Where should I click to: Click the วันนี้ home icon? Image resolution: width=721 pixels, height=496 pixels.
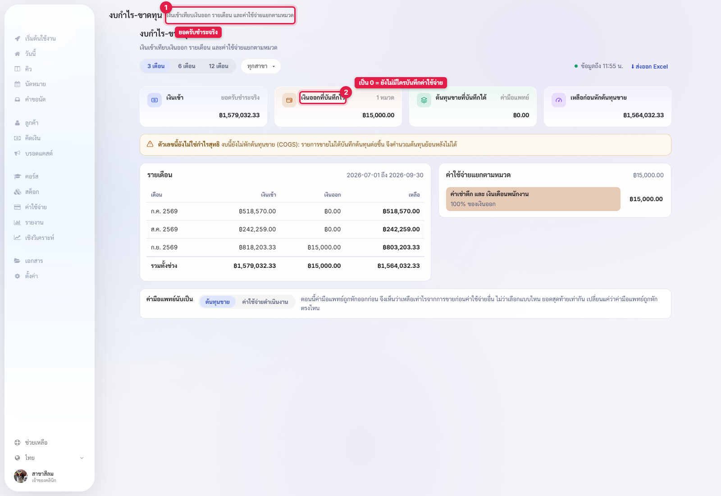(x=17, y=54)
